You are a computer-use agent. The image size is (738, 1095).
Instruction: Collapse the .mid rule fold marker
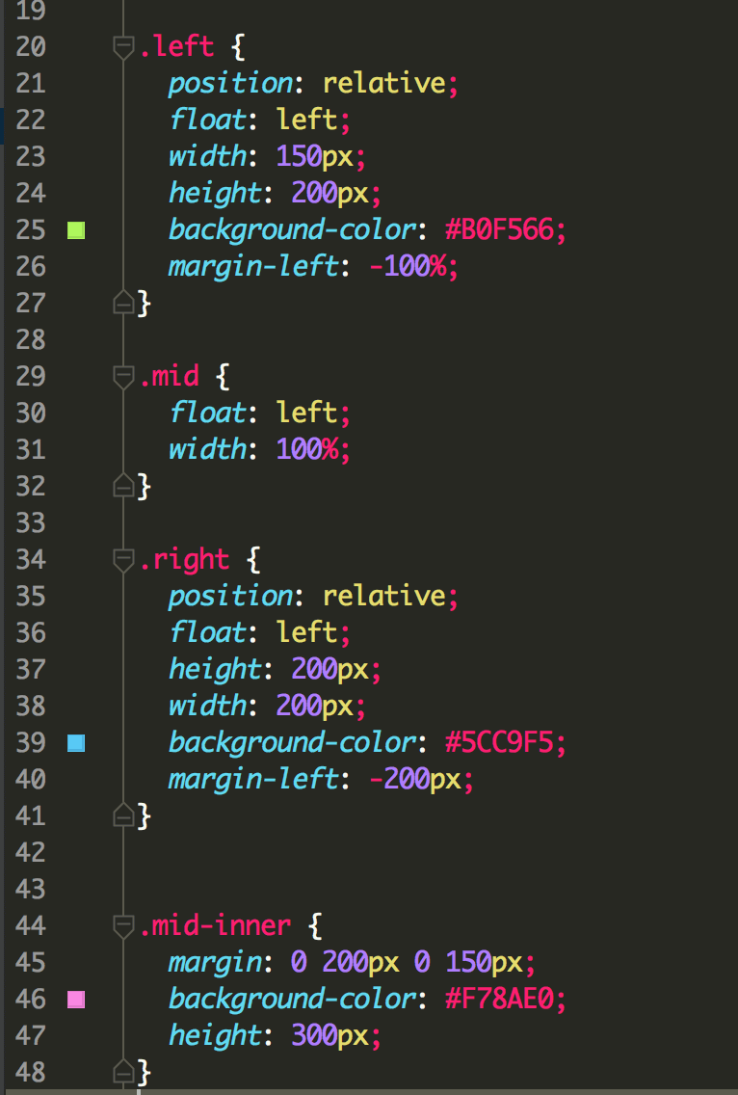[x=123, y=377]
